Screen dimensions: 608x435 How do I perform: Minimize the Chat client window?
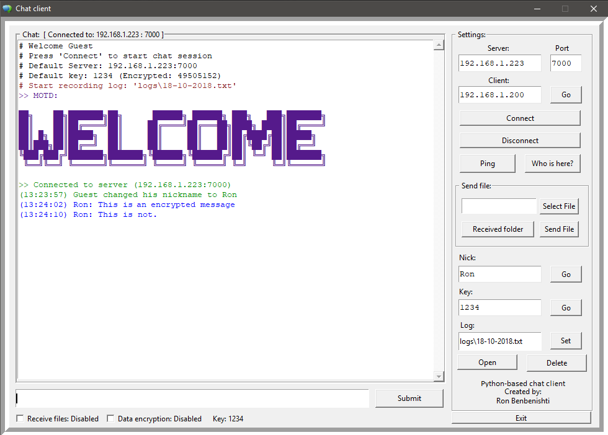click(x=537, y=9)
